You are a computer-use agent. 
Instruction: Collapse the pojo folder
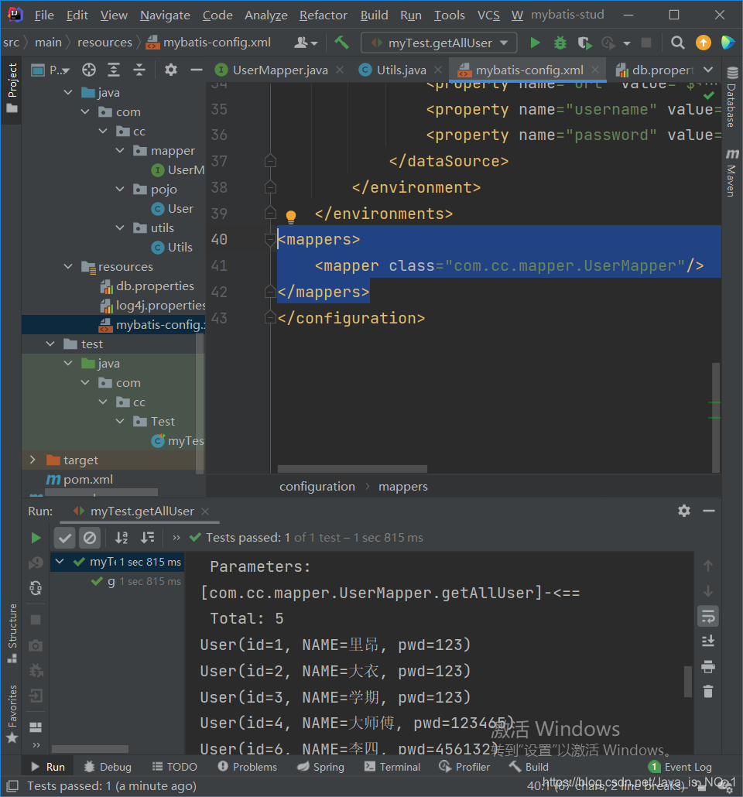(120, 189)
